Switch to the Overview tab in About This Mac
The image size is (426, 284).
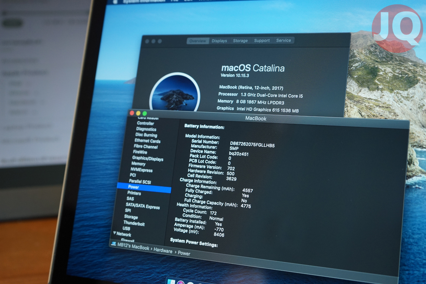tap(198, 41)
